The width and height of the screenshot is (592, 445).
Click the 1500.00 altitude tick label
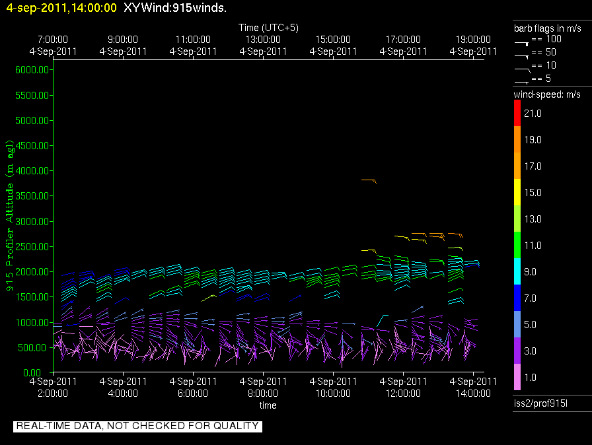[32, 297]
